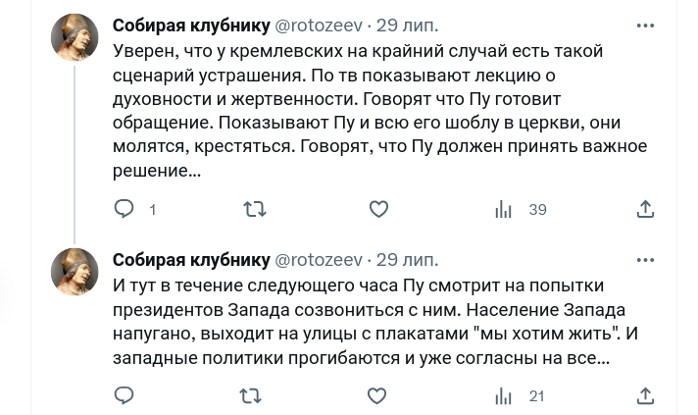Click @rotozeev handle in second tweet
Image resolution: width=698 pixels, height=415 pixels.
[x=319, y=260]
